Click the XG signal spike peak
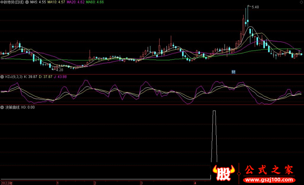 click(x=214, y=111)
